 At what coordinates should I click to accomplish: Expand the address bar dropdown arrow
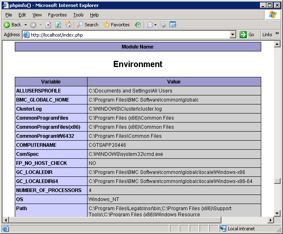233,35
